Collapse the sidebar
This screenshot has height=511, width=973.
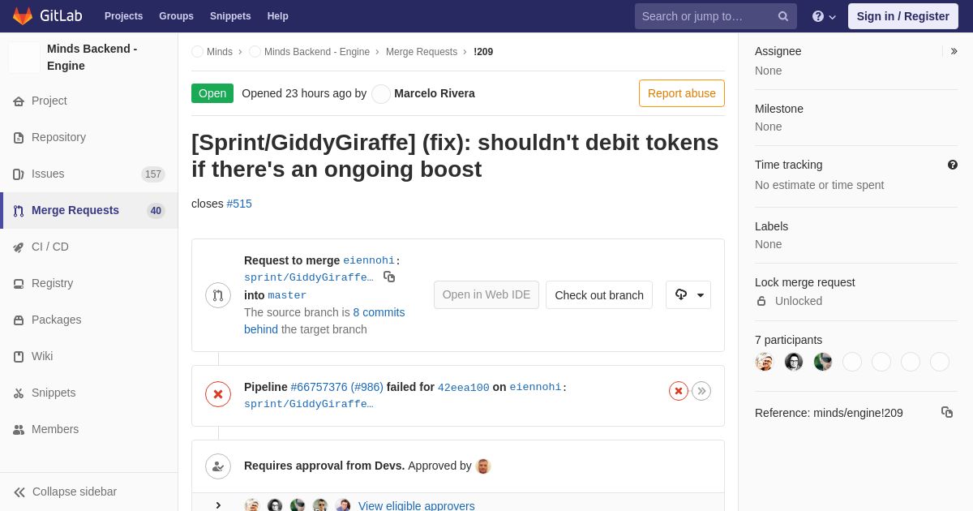(x=89, y=492)
